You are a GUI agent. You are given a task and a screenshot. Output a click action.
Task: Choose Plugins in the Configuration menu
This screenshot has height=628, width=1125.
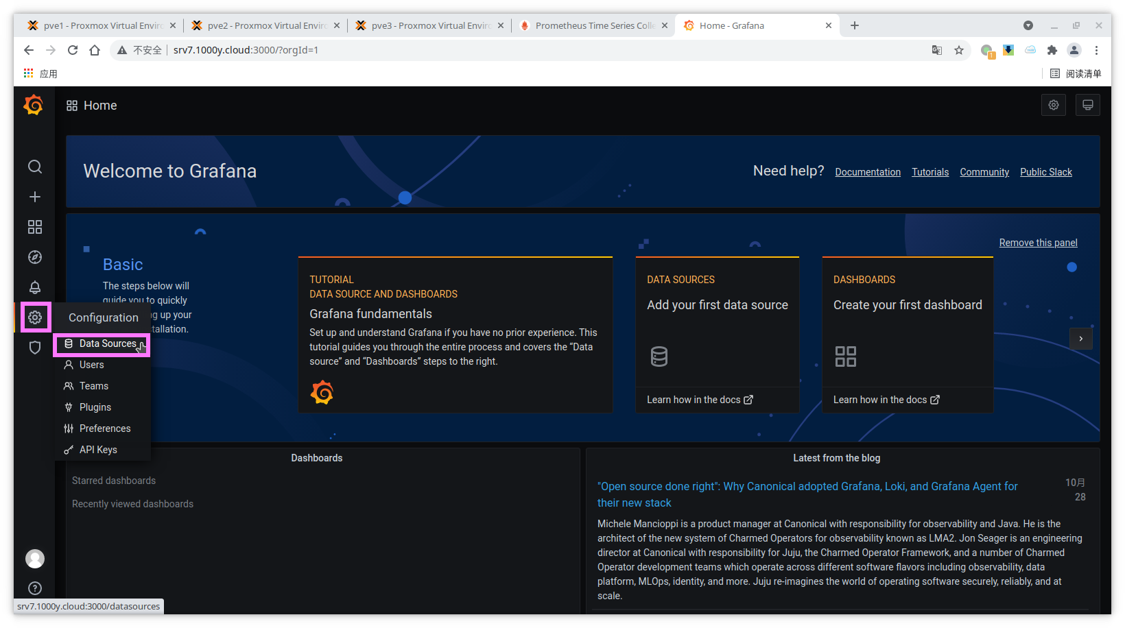(x=95, y=407)
